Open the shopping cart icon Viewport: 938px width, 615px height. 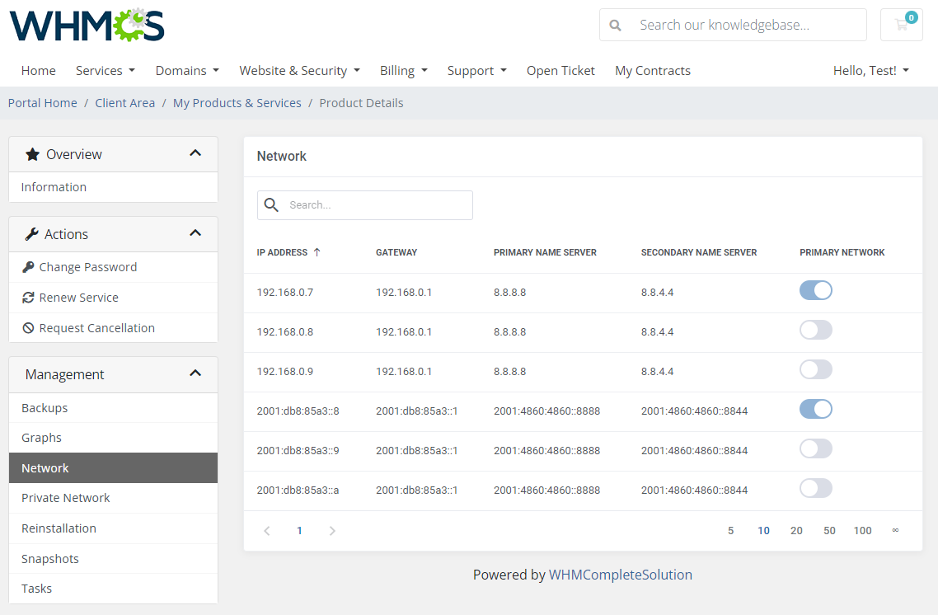(x=901, y=25)
